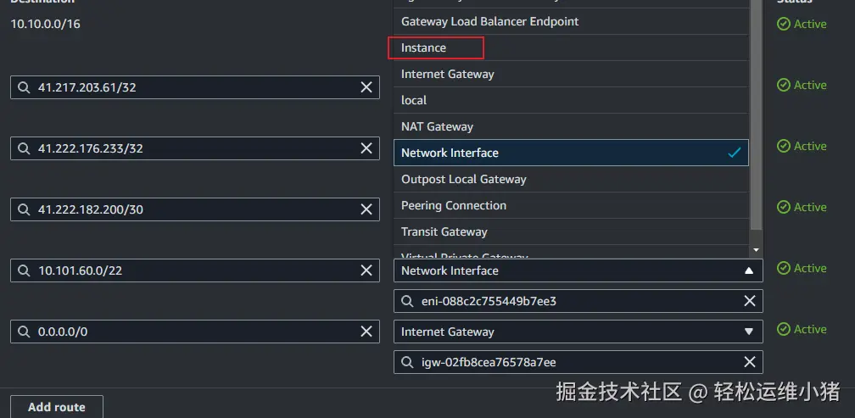Open the Internet Gateway target dropdown
855x418 pixels.
[748, 332]
